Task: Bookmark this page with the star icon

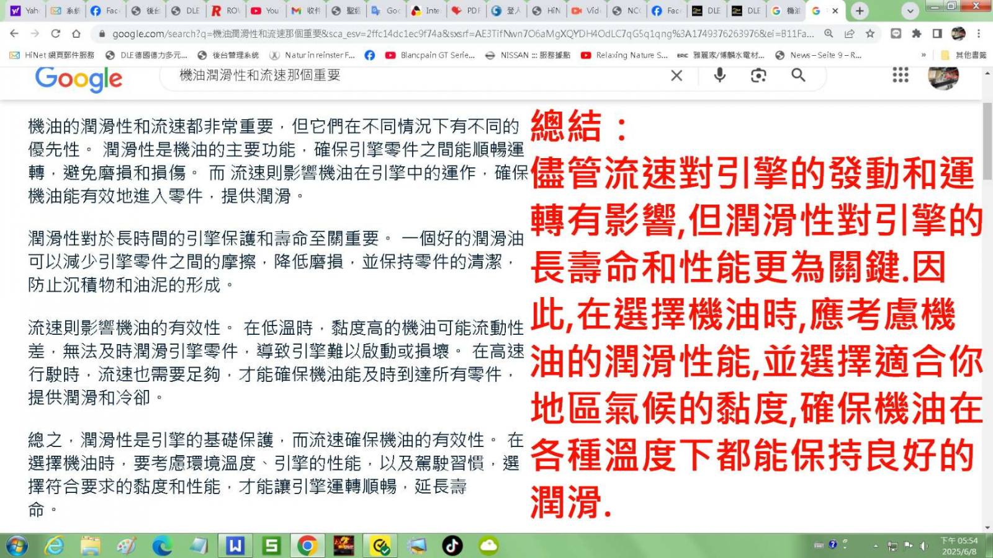Action: pyautogui.click(x=870, y=33)
